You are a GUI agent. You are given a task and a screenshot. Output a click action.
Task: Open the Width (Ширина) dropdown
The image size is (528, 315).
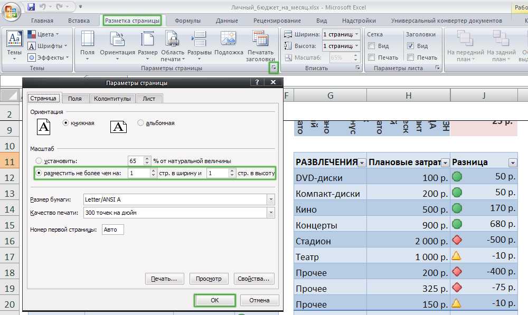tap(356, 34)
